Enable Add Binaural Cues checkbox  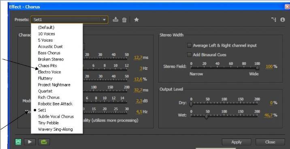tap(189, 55)
